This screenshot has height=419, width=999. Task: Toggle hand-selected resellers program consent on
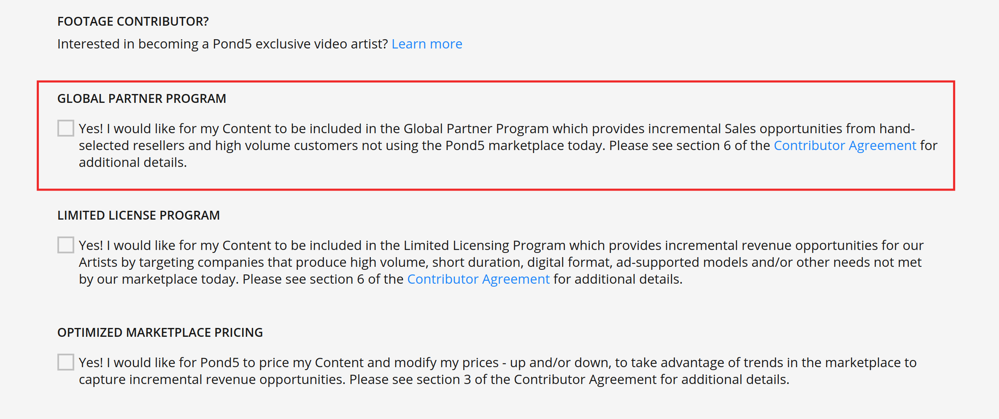pos(65,128)
